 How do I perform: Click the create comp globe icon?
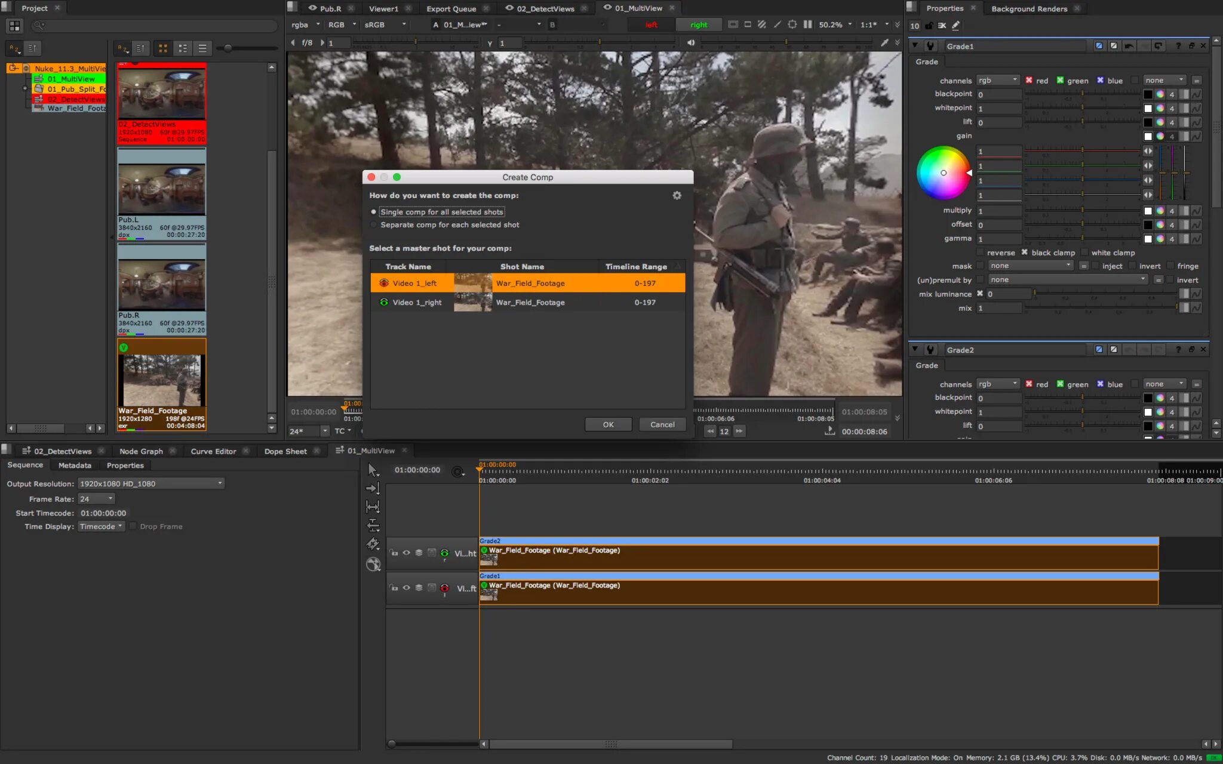pos(373,564)
